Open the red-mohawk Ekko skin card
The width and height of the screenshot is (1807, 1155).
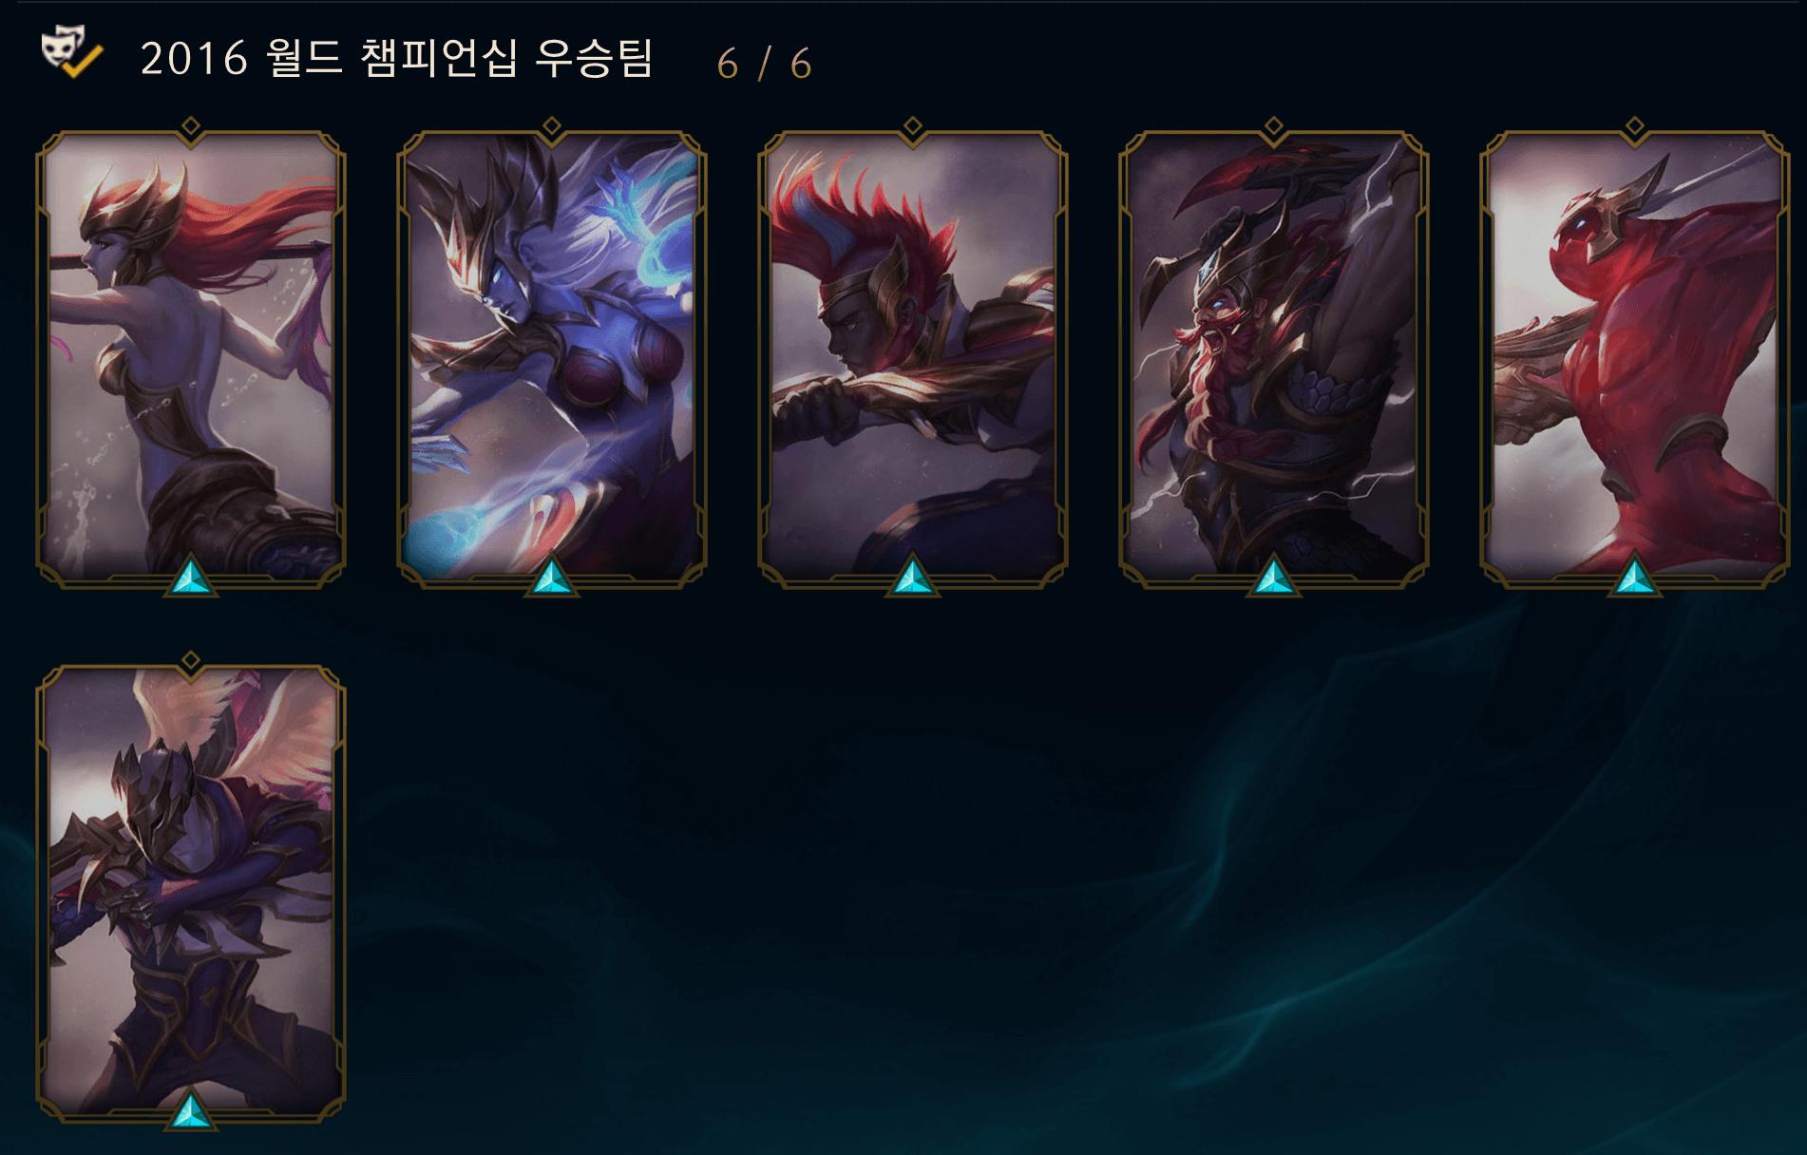click(913, 358)
